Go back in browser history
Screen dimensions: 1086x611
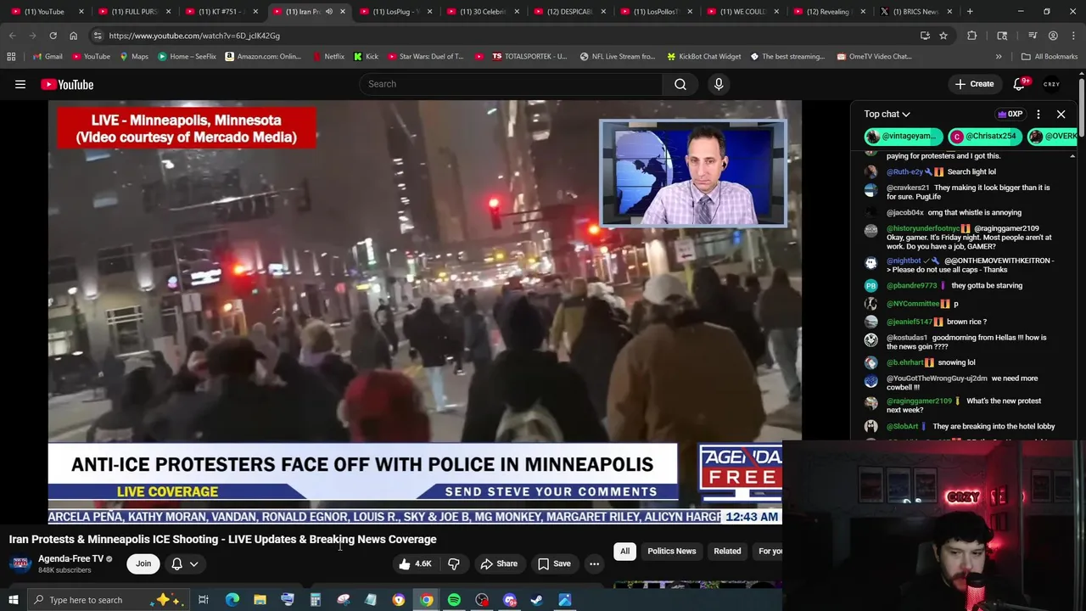tap(12, 36)
